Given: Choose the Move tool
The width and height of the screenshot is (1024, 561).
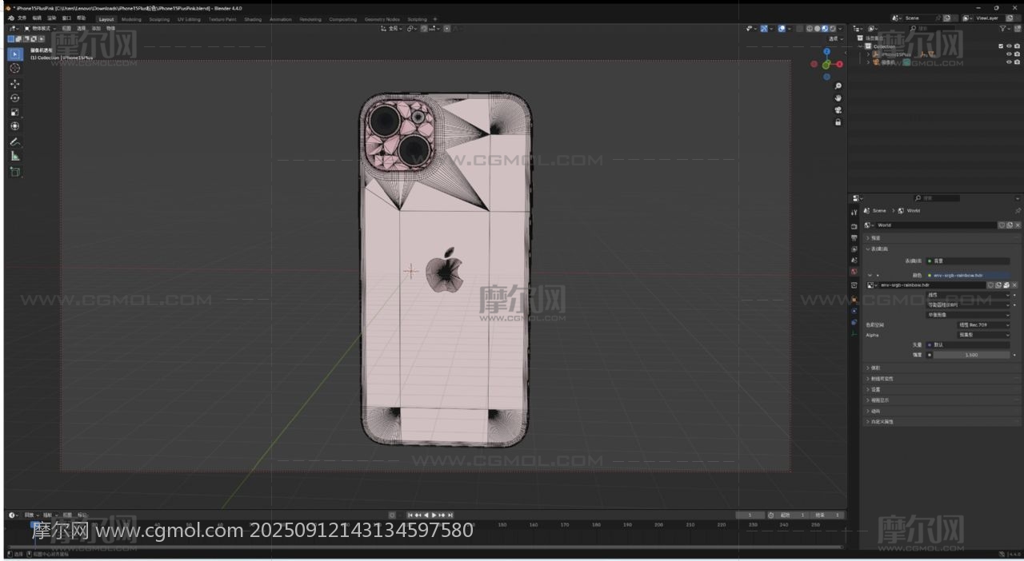Looking at the screenshot, I should 14,83.
